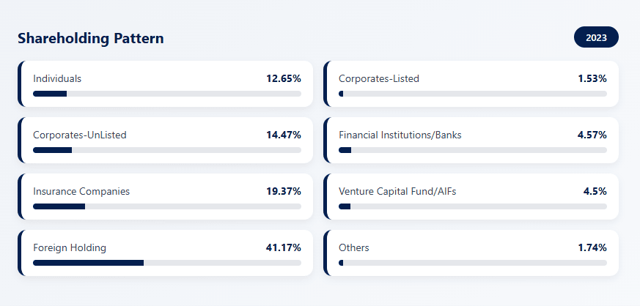Click the Corporates-UnListed progress bar
Viewport: 640px width, 306px height.
tap(167, 150)
